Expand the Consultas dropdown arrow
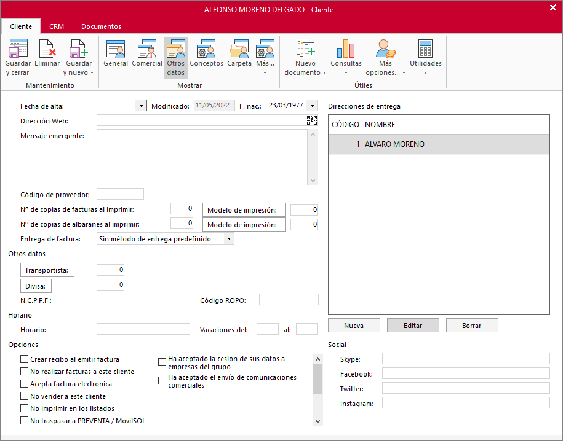 pyautogui.click(x=346, y=72)
